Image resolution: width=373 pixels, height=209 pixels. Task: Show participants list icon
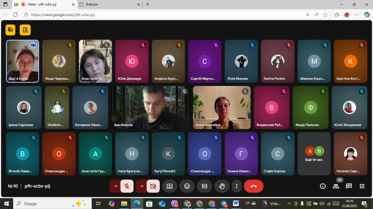coord(336,186)
